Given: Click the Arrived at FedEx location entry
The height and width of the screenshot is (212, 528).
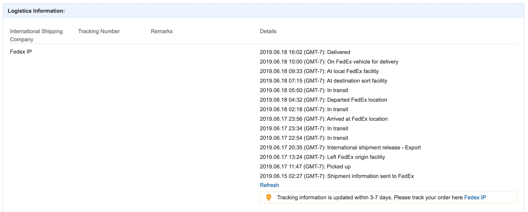Looking at the screenshot, I should 324,119.
